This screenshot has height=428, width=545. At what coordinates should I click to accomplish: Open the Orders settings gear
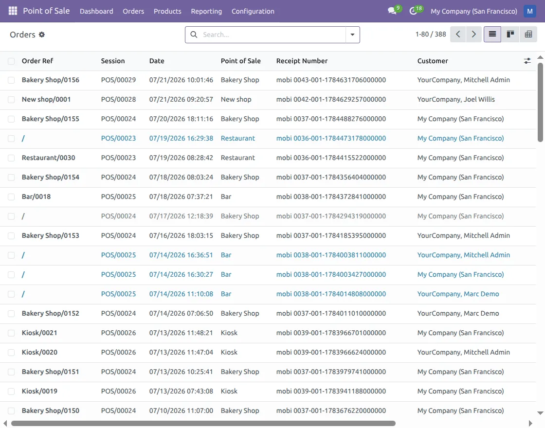[x=42, y=35]
